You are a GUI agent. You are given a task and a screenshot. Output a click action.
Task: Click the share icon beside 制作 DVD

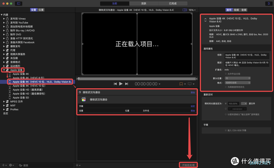[x=7, y=35]
